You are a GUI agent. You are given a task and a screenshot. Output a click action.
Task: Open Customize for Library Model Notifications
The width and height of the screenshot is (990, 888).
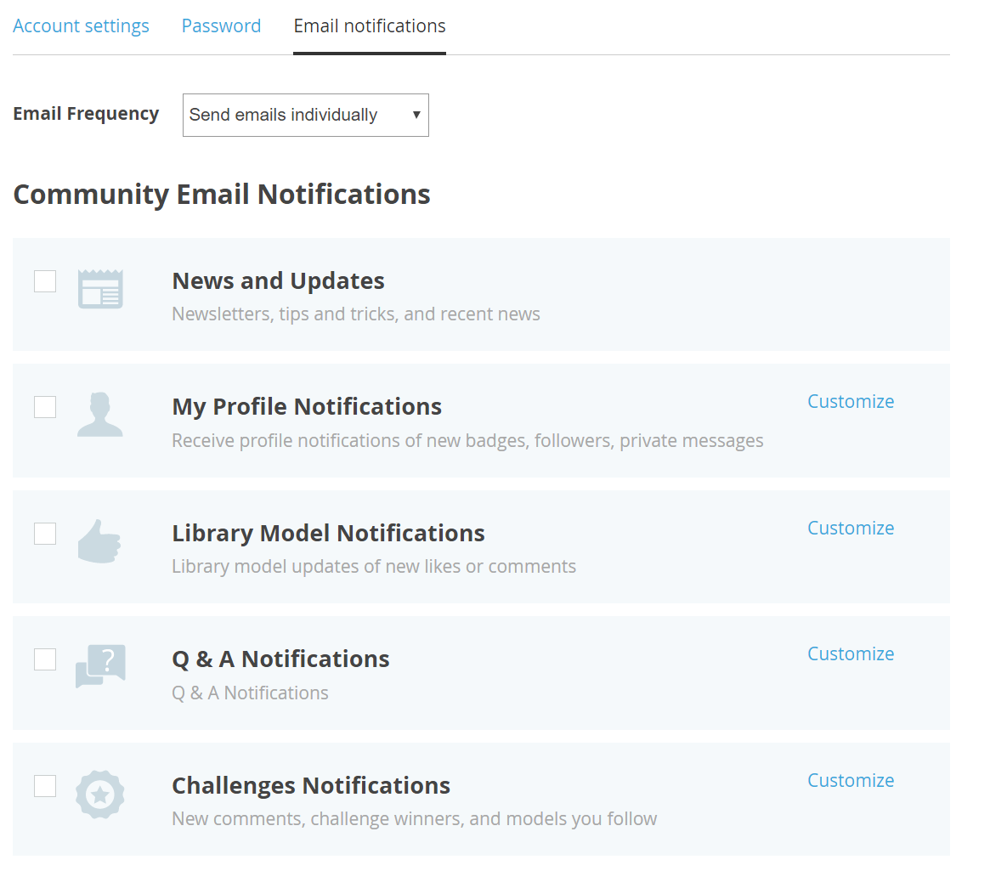tap(850, 529)
